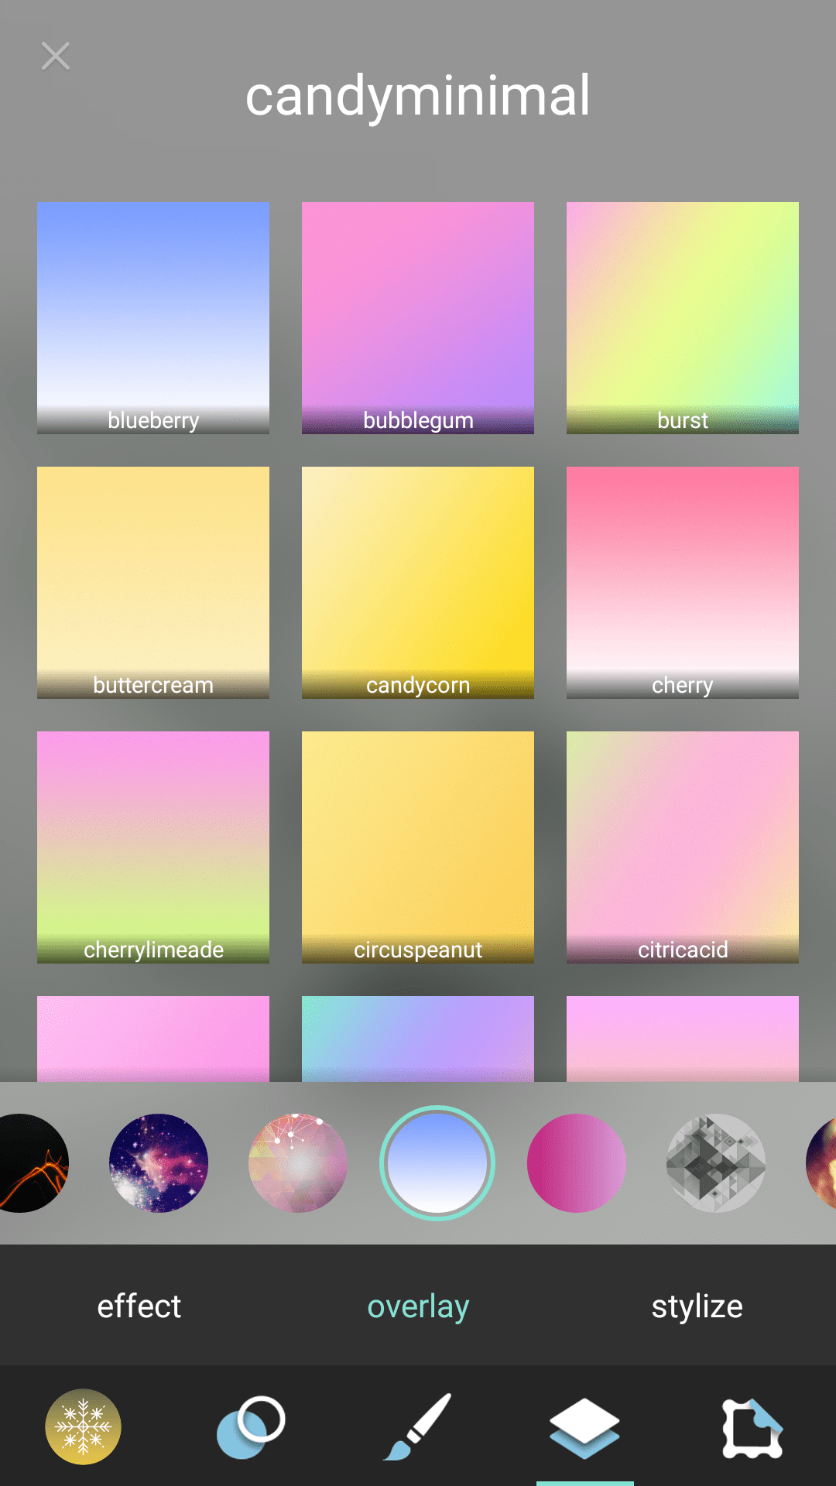The width and height of the screenshot is (836, 1486).
Task: Close the candyminimal overlay picker
Action: pyautogui.click(x=56, y=56)
